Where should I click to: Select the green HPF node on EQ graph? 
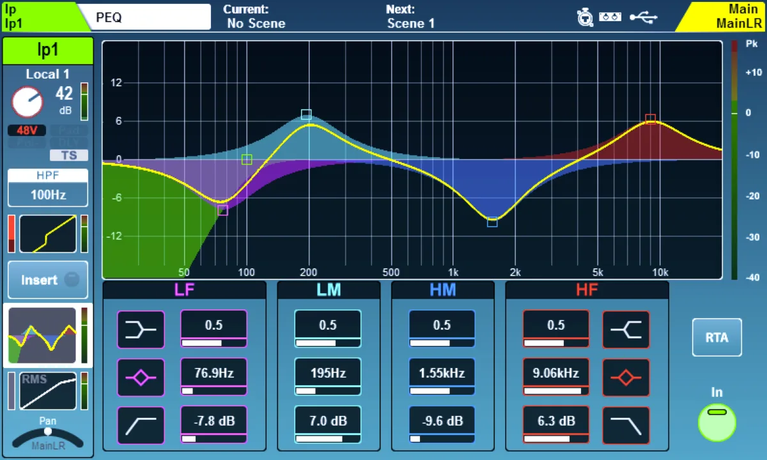coord(247,160)
